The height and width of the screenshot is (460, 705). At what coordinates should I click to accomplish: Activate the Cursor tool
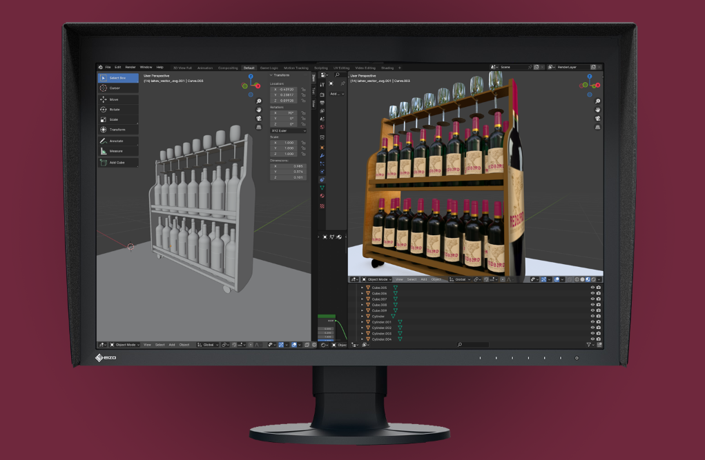click(118, 88)
